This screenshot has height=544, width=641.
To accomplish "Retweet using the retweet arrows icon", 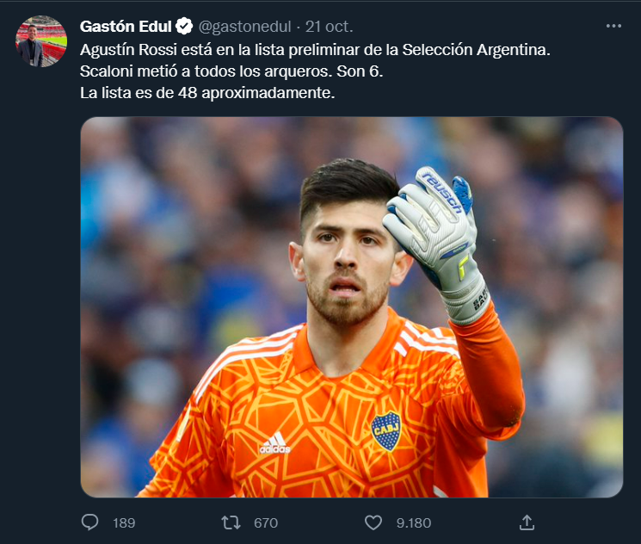I will pos(231,522).
